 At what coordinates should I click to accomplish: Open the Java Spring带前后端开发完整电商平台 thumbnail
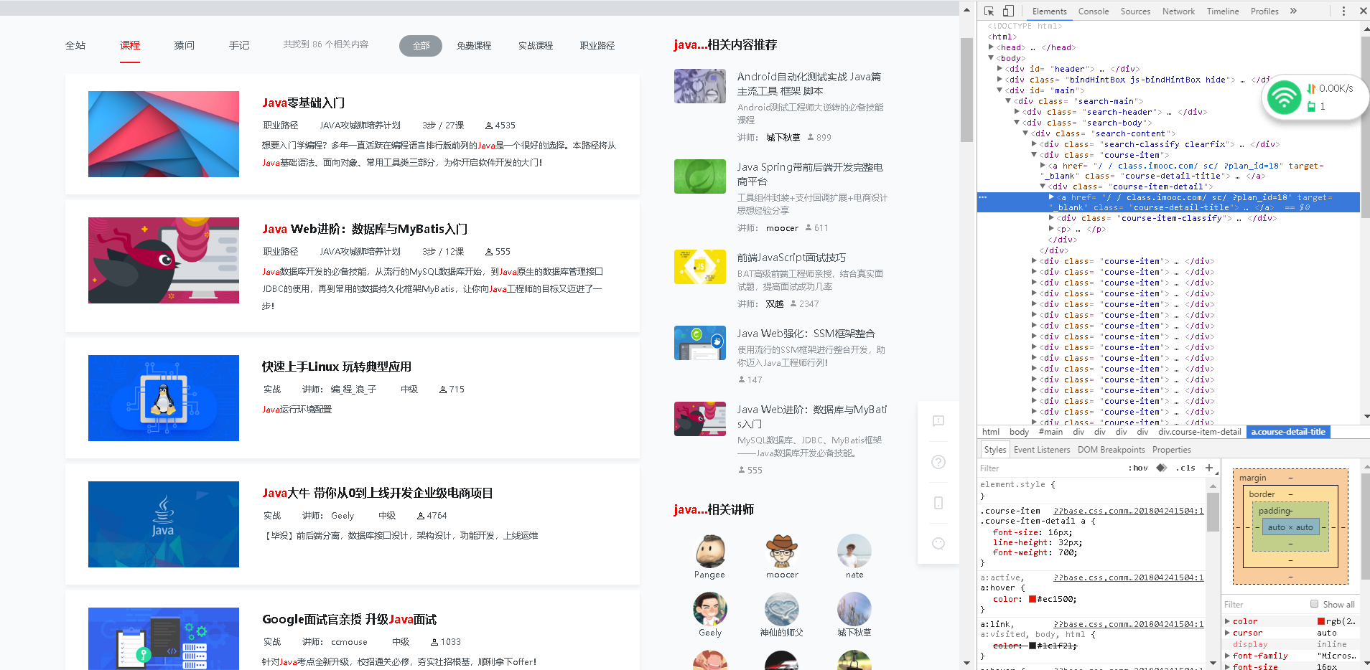click(x=700, y=176)
